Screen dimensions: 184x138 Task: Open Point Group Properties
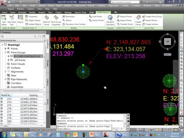[56, 20]
